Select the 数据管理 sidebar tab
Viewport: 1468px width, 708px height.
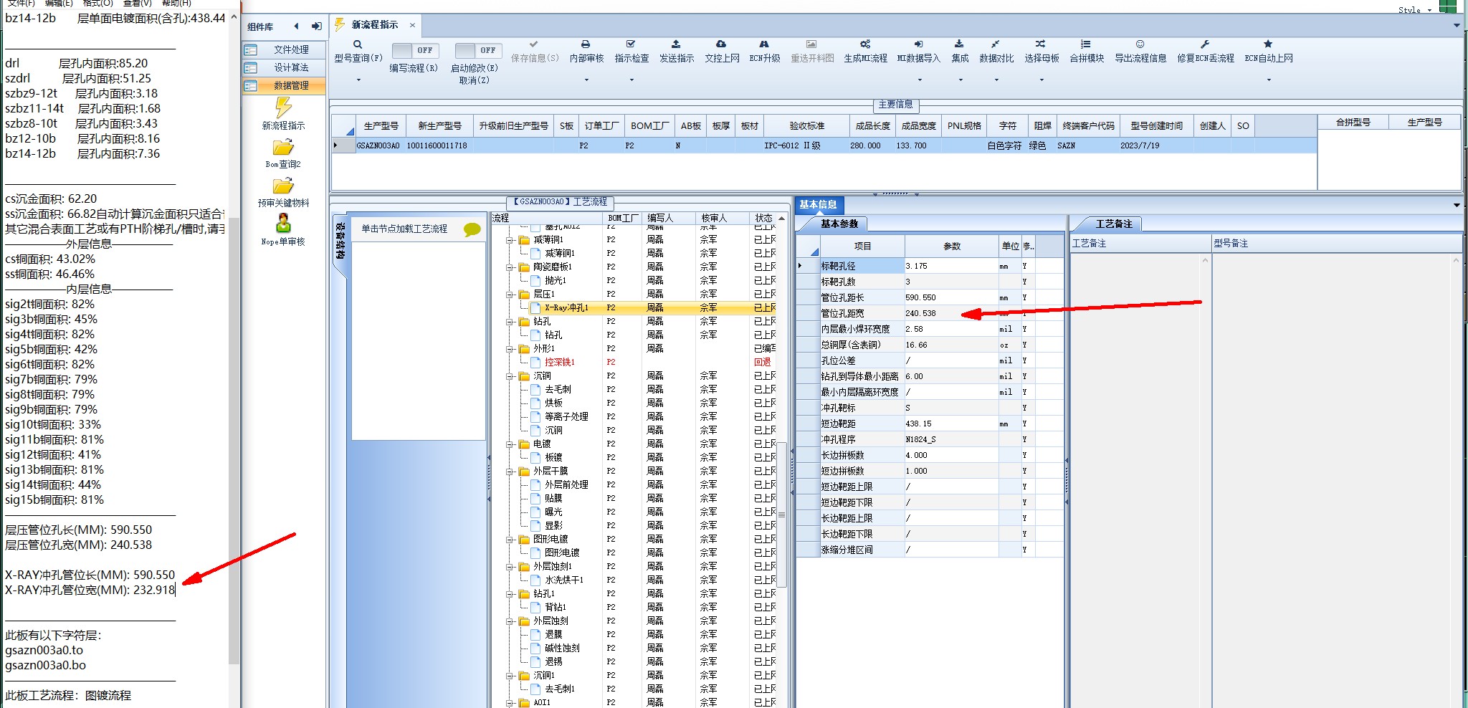284,85
